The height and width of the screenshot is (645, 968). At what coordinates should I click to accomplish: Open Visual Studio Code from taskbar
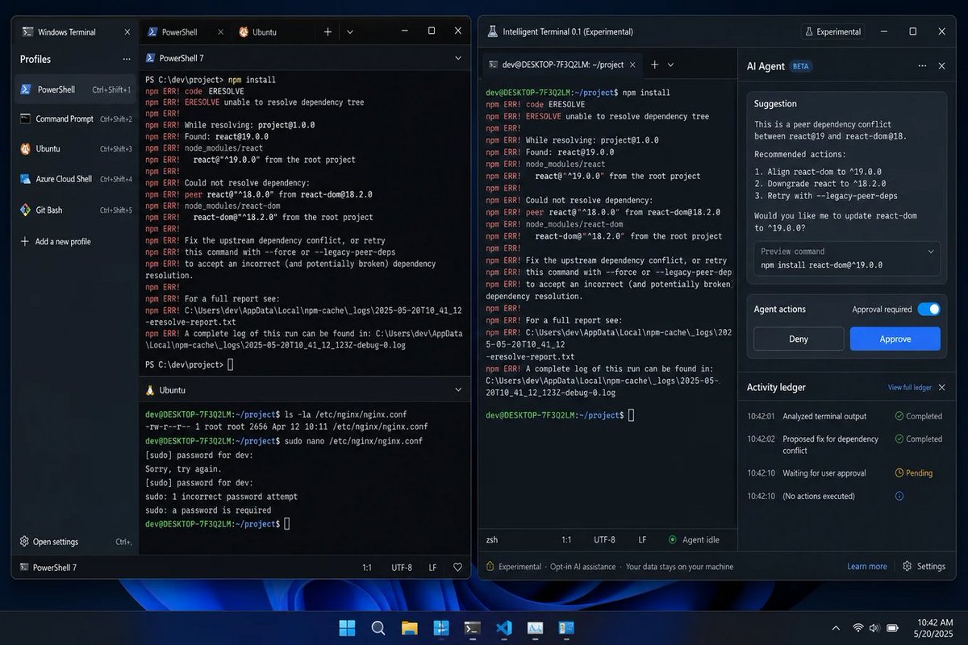coord(504,627)
